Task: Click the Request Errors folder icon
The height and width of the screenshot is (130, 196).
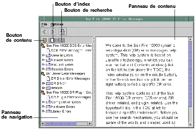Action: click(x=48, y=65)
